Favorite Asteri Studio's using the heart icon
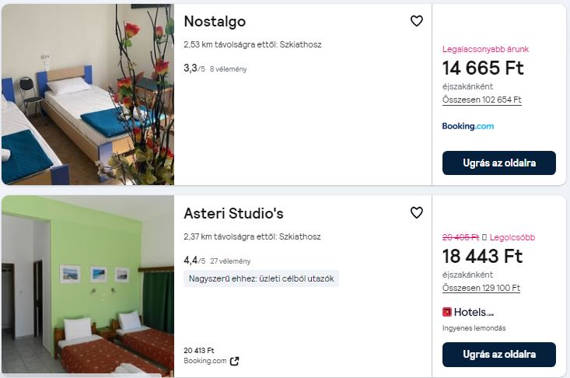Screen dimensions: 570x378 coord(417,212)
